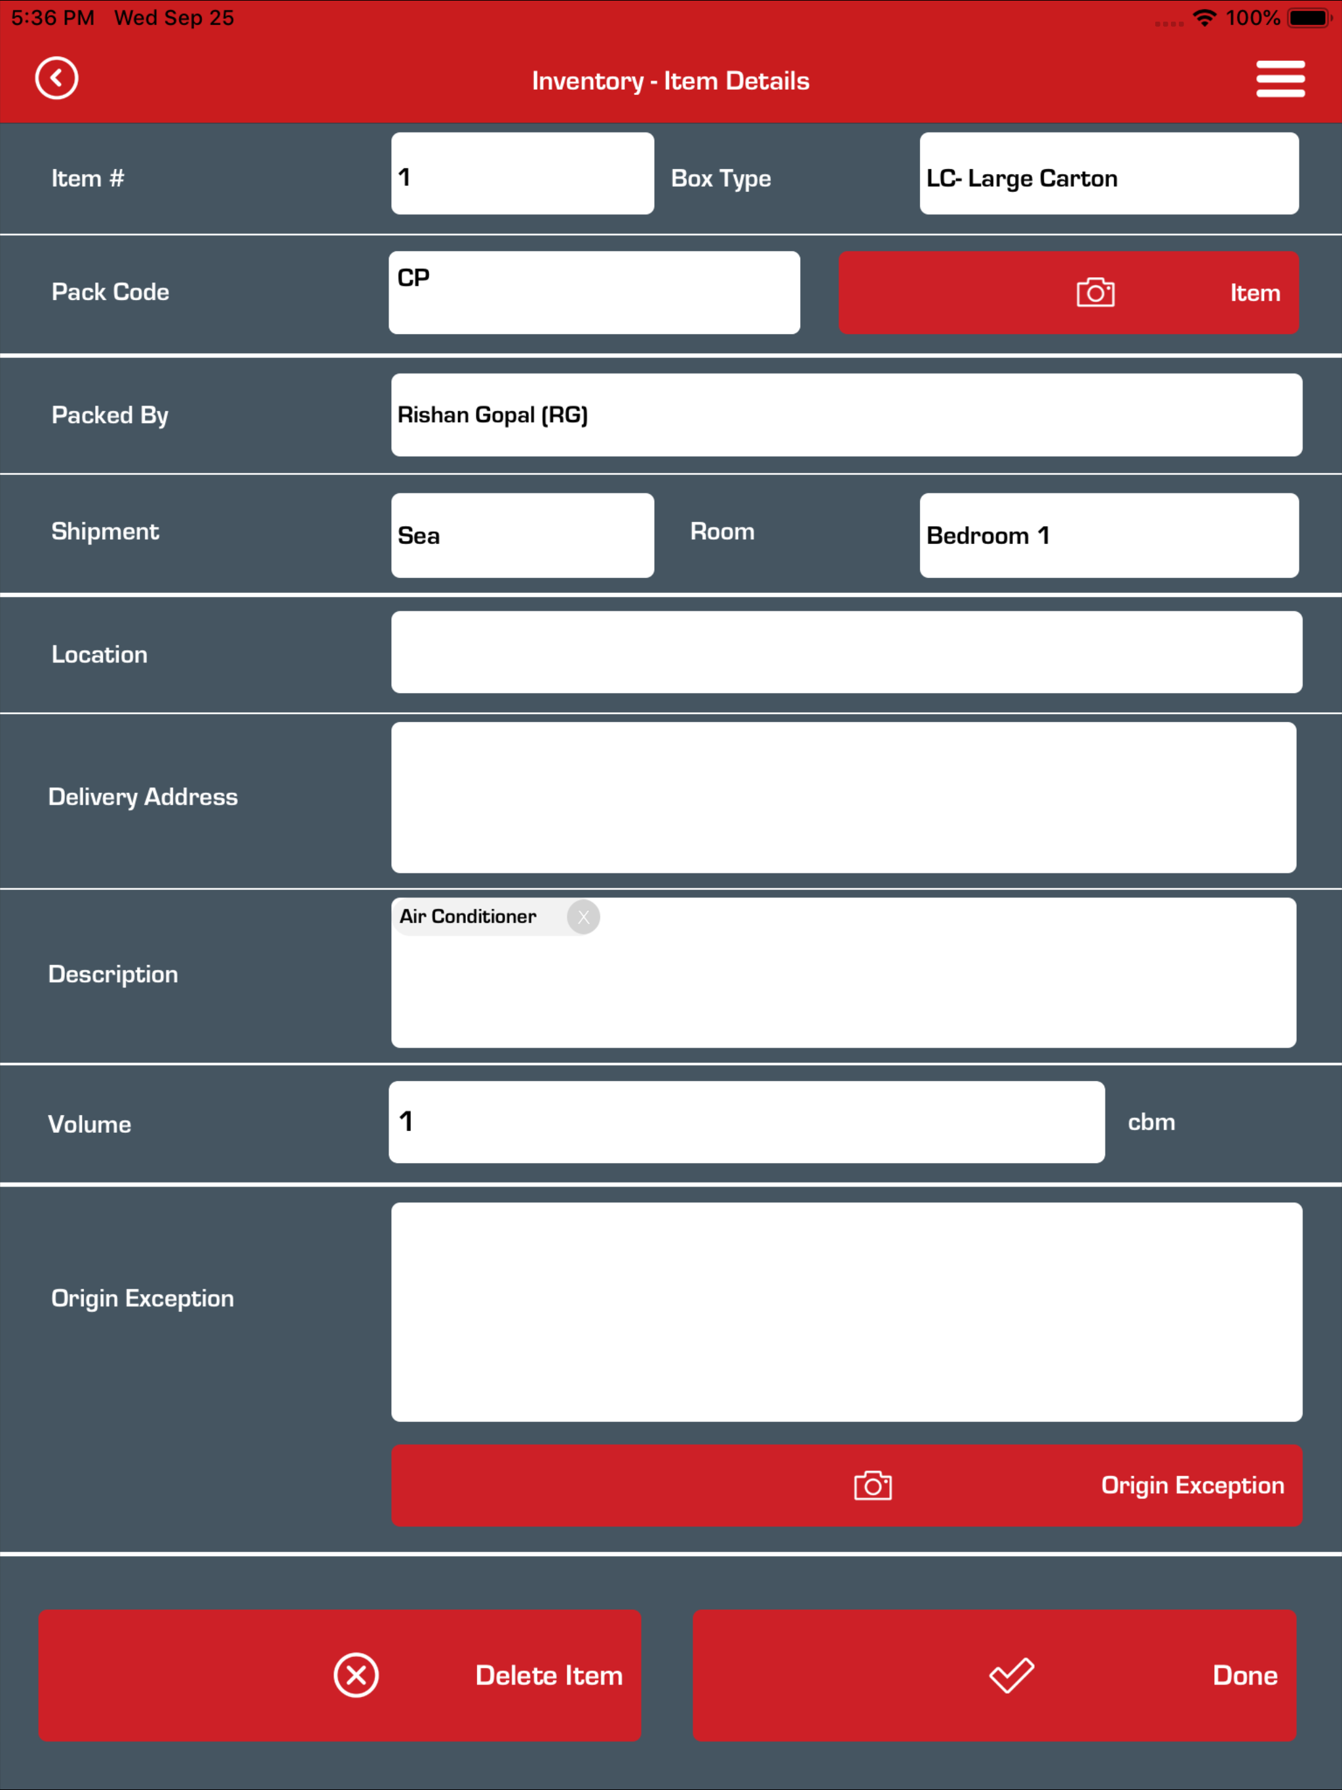Edit the Pack Code field CP

click(594, 292)
